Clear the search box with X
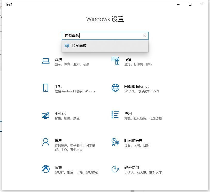This screenshot has width=210, height=192. pyautogui.click(x=145, y=36)
